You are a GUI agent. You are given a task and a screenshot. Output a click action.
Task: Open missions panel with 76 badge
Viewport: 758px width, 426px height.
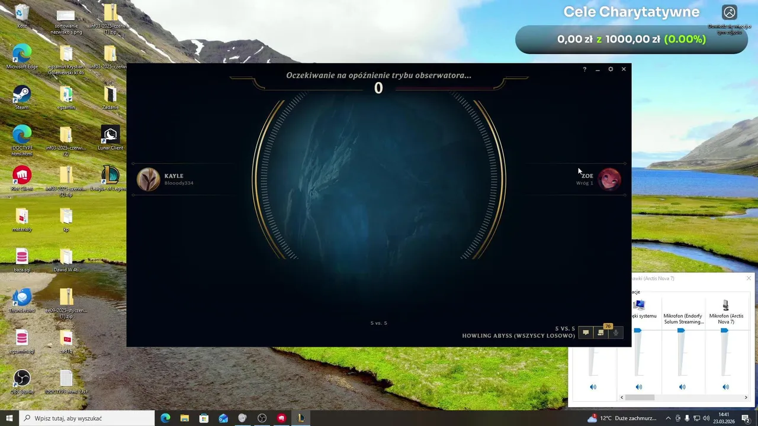(x=600, y=333)
